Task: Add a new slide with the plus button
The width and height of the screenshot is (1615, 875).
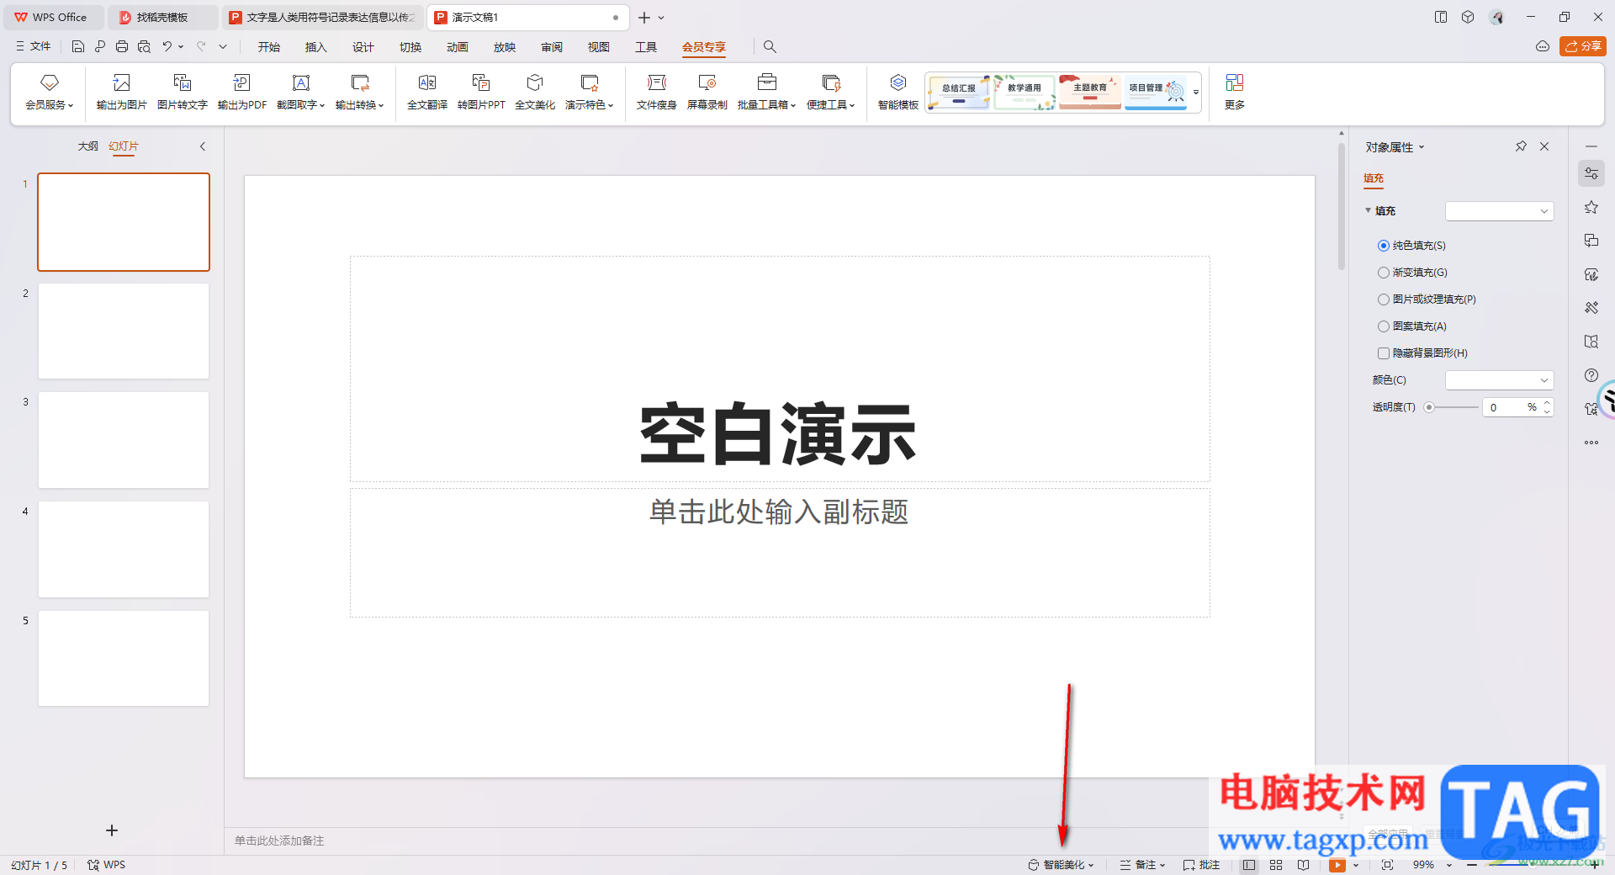Action: tap(112, 830)
